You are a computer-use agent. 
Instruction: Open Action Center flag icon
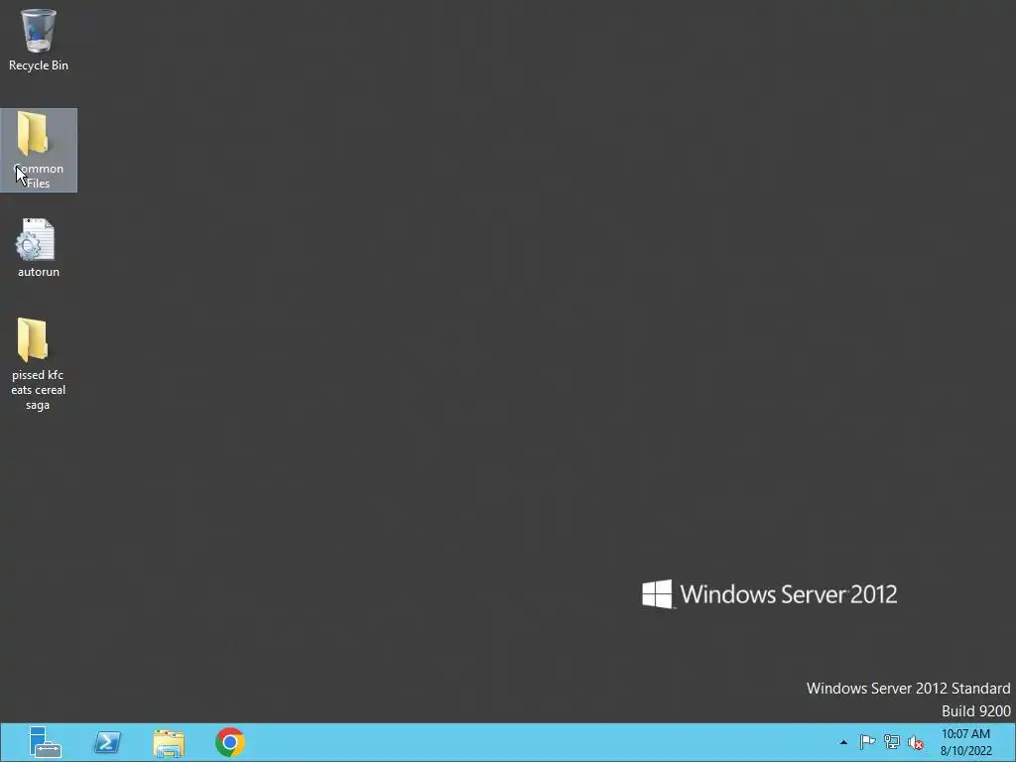867,742
